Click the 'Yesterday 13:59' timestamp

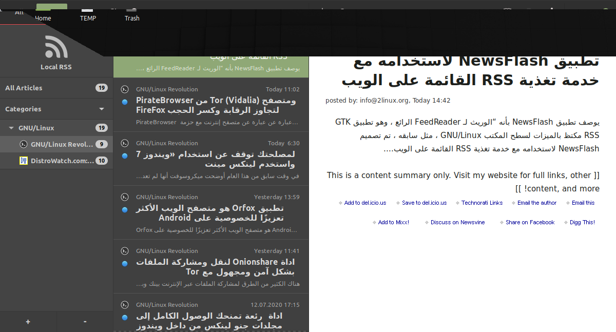[277, 197]
